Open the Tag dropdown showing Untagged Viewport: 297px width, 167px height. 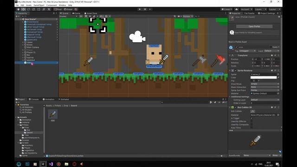[247, 51]
